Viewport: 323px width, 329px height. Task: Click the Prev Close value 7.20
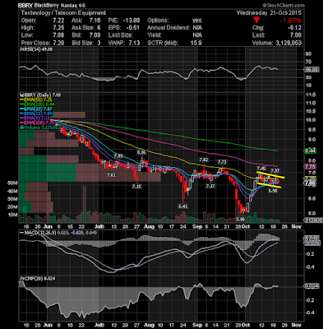(x=58, y=43)
